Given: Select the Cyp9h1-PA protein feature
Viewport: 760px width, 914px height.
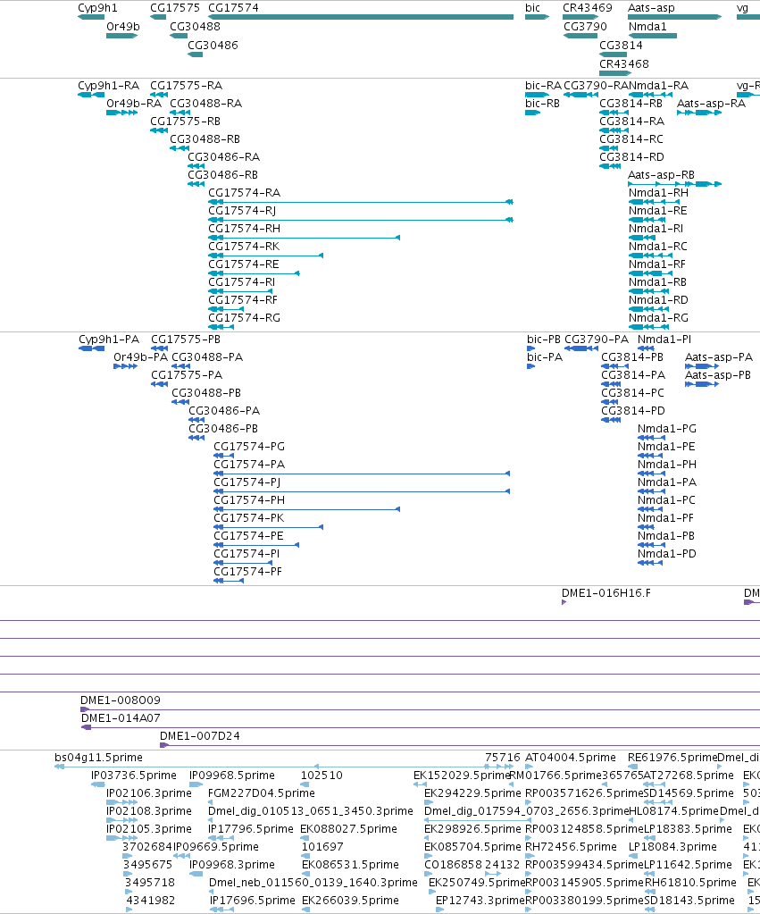Looking at the screenshot, I should coord(91,348).
